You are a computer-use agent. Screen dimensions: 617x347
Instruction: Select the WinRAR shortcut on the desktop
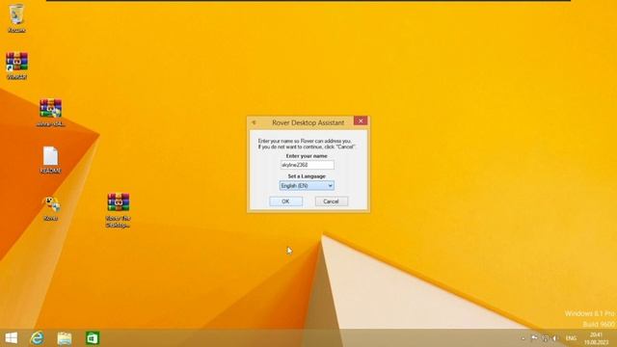click(16, 66)
